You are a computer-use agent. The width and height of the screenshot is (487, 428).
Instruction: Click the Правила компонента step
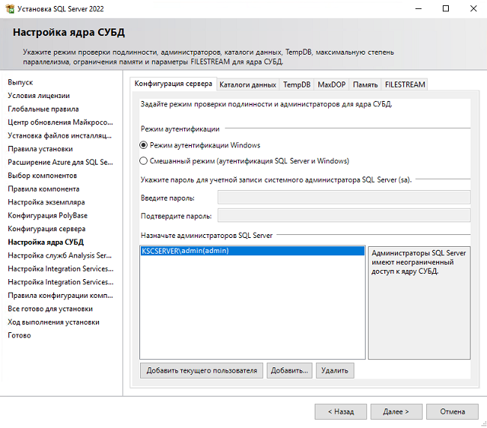(x=43, y=189)
